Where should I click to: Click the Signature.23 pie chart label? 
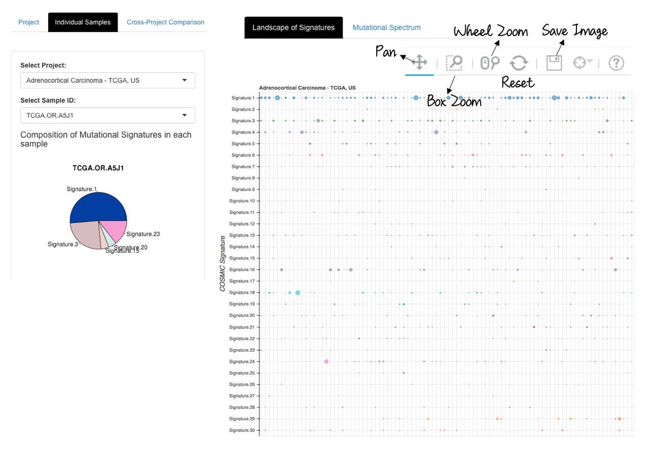143,234
